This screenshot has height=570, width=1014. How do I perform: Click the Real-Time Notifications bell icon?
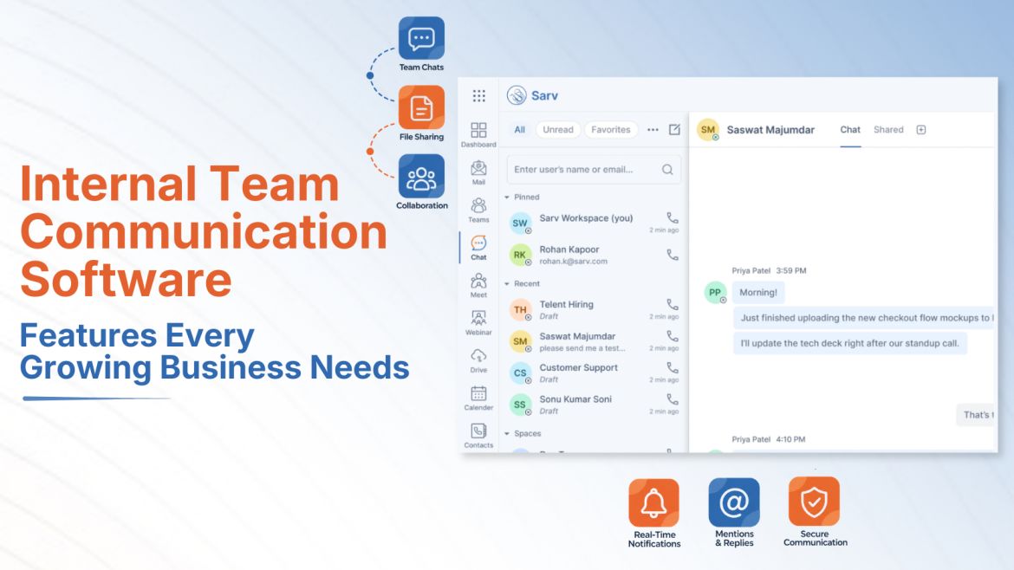click(653, 502)
